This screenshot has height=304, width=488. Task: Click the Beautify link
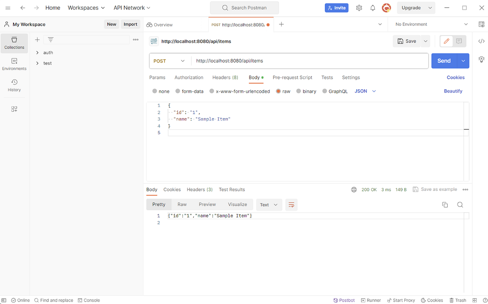[453, 91]
